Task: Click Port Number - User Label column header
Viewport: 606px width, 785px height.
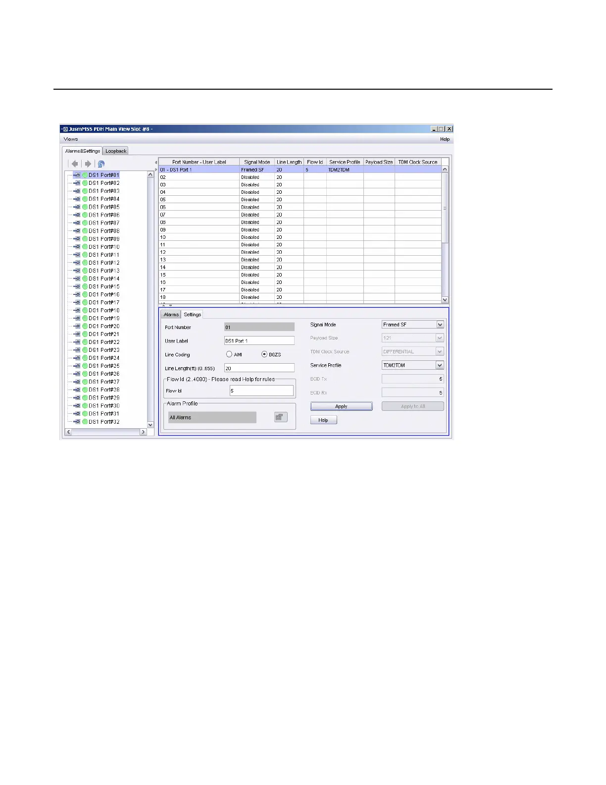Action: pyautogui.click(x=199, y=162)
